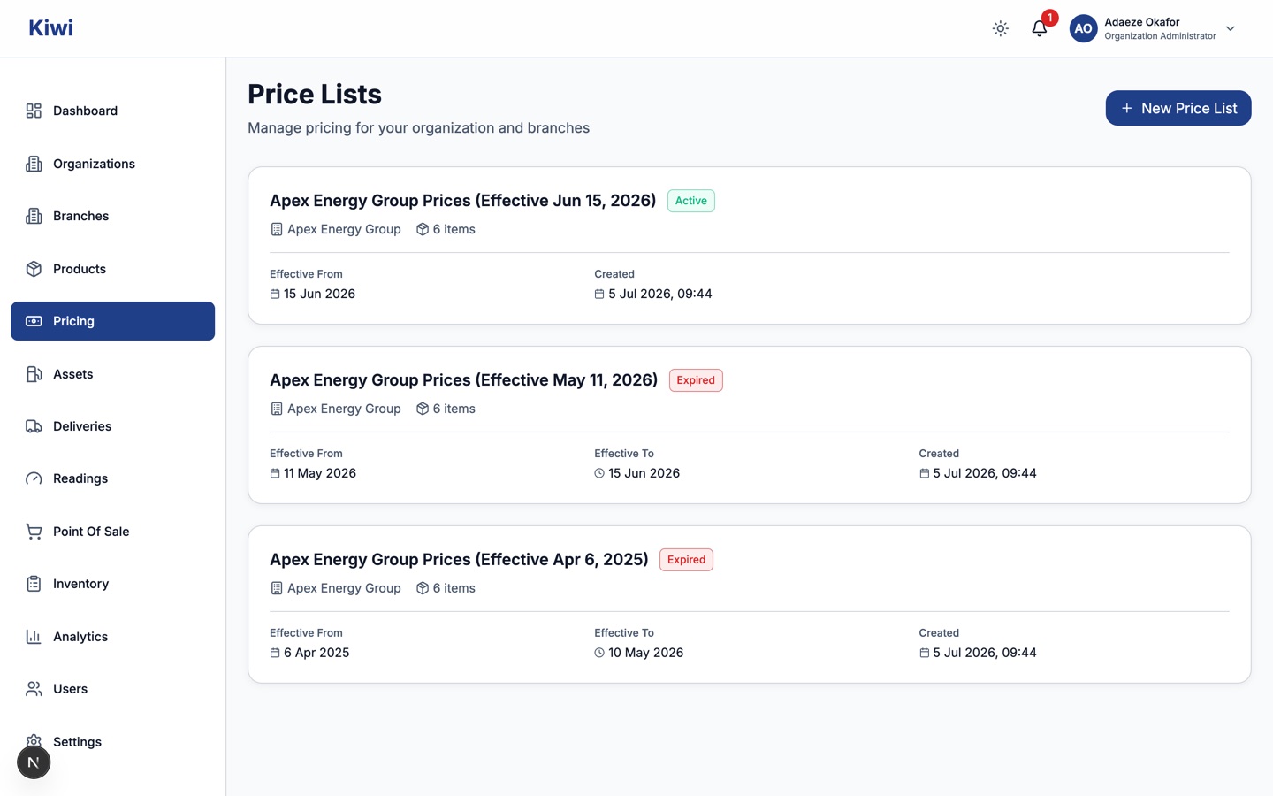Image resolution: width=1273 pixels, height=796 pixels.
Task: Click the Settings gear icon
Action: tap(34, 740)
